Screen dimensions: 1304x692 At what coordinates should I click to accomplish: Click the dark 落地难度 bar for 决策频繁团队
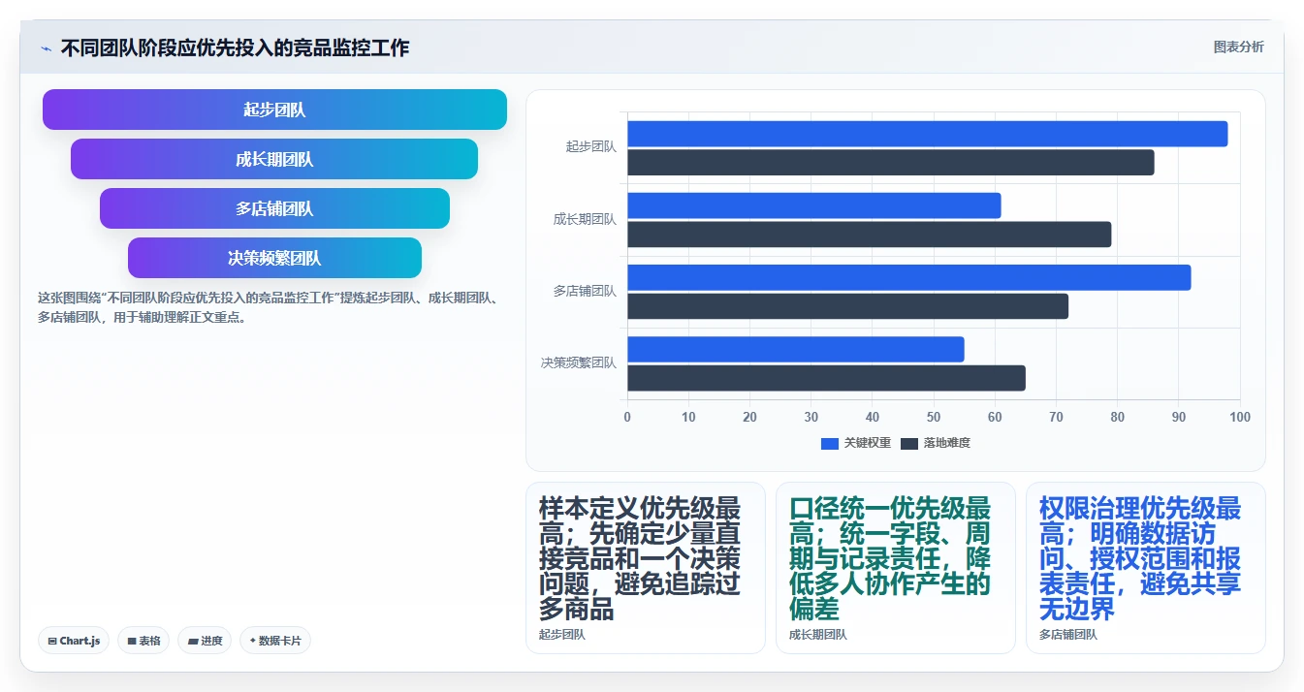[x=826, y=378]
